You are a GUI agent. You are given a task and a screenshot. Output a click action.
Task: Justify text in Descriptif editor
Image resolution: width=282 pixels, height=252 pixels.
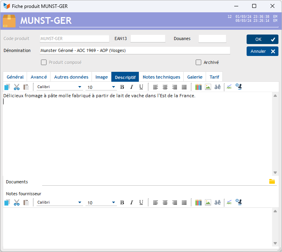(x=184, y=87)
